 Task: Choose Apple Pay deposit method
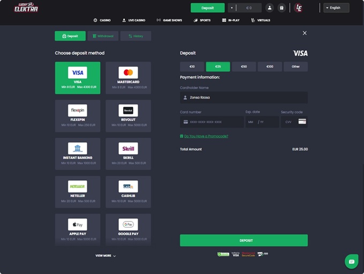point(78,230)
